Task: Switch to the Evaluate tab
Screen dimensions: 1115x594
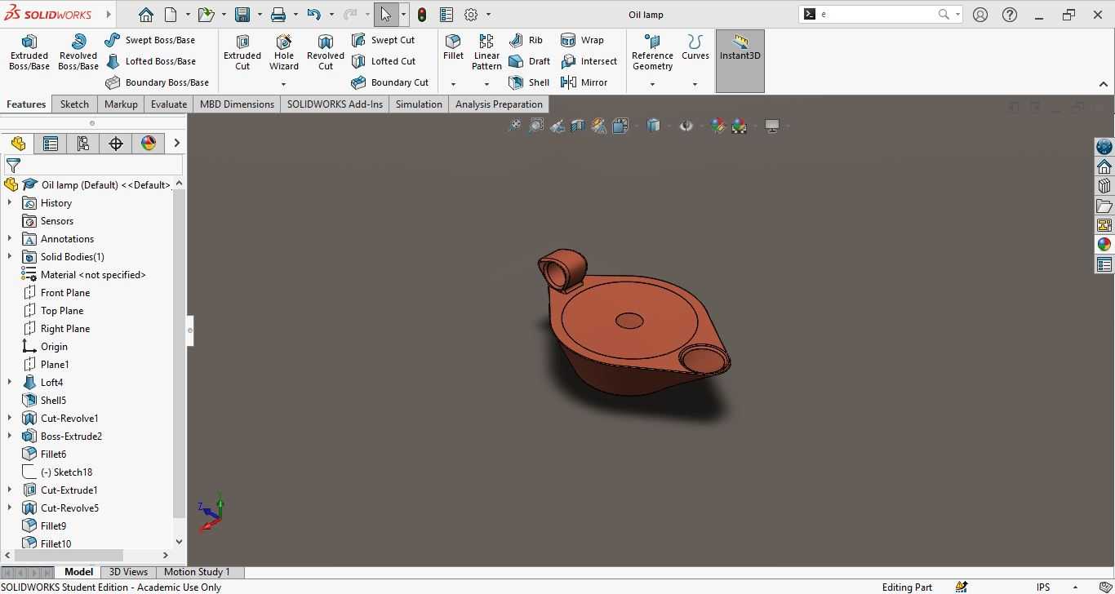Action: [169, 104]
